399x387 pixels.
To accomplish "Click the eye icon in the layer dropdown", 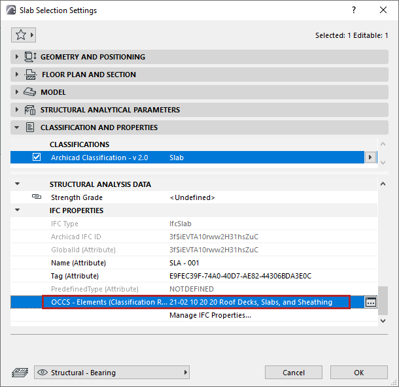I will click(x=43, y=373).
